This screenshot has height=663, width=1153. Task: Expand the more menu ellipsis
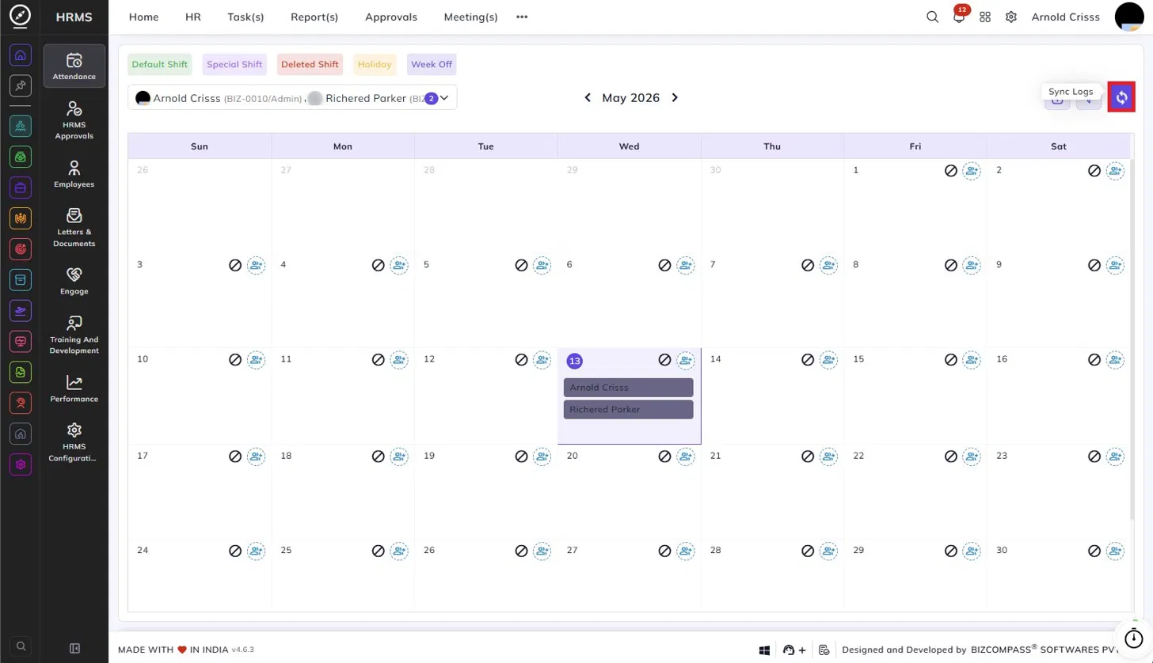click(522, 17)
